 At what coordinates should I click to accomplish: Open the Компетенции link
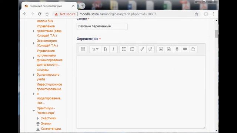pyautogui.click(x=51, y=129)
